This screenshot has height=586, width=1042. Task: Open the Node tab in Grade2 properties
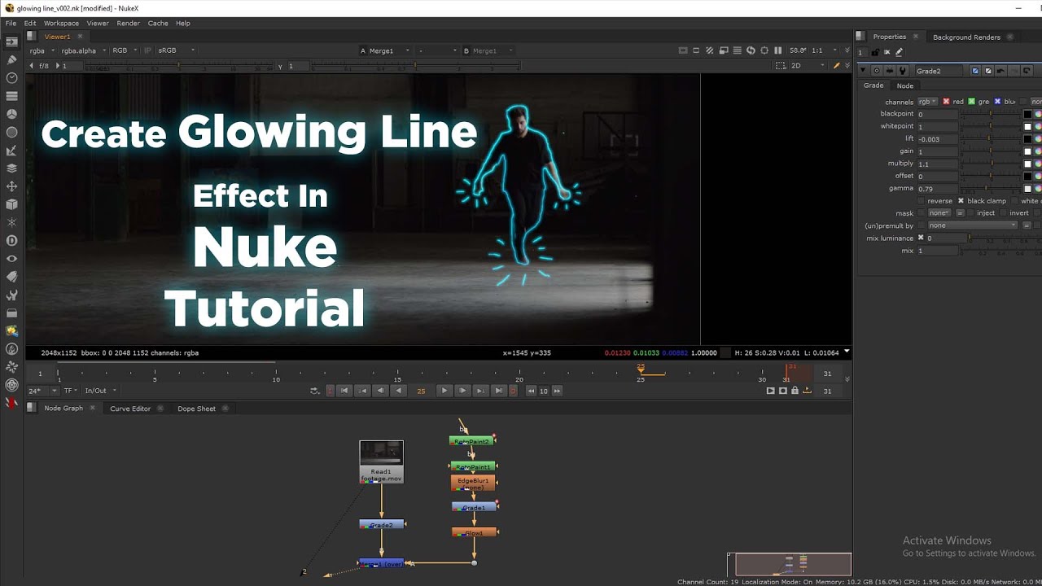click(905, 85)
